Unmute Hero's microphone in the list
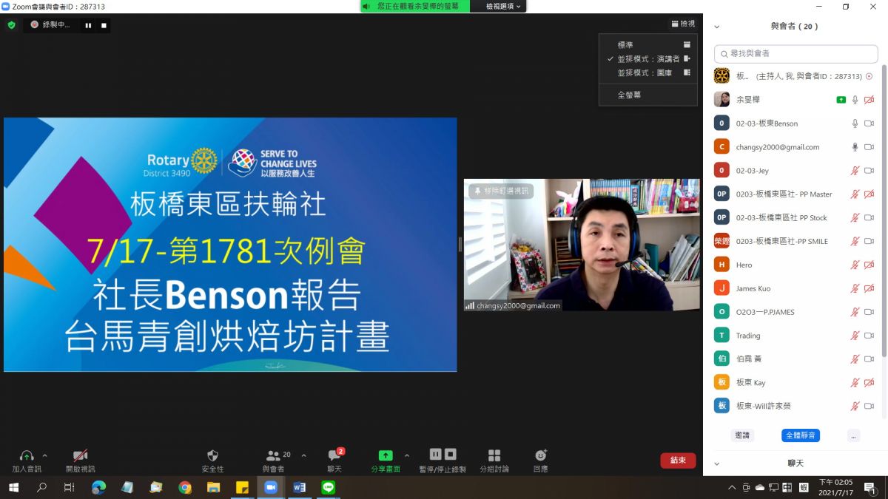This screenshot has width=888, height=499. (x=855, y=265)
